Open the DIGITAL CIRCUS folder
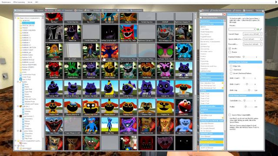This screenshot has width=278, height=156. (28, 26)
